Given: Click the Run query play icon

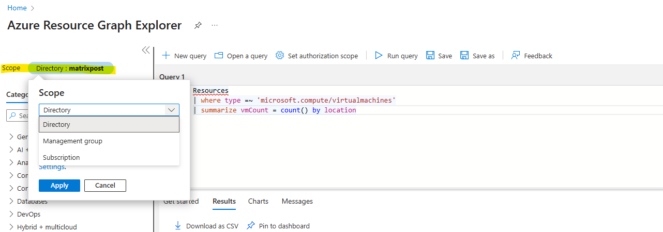Looking at the screenshot, I should point(379,55).
